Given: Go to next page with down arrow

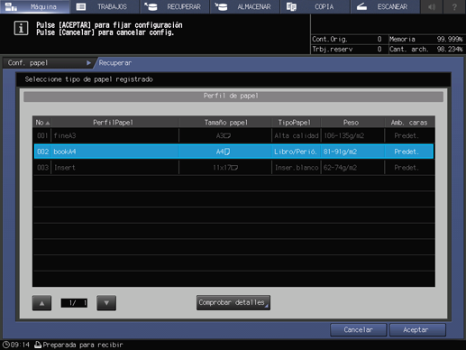Looking at the screenshot, I should click(106, 303).
